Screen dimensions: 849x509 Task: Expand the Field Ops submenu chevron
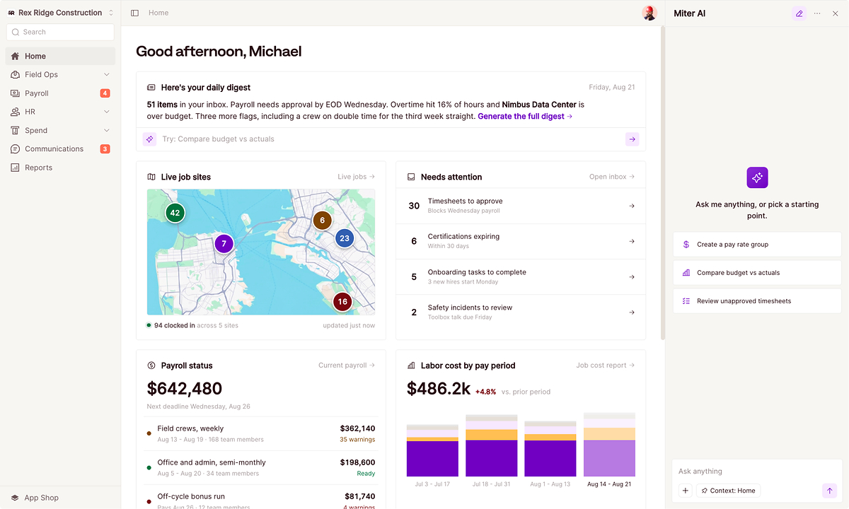coord(107,74)
